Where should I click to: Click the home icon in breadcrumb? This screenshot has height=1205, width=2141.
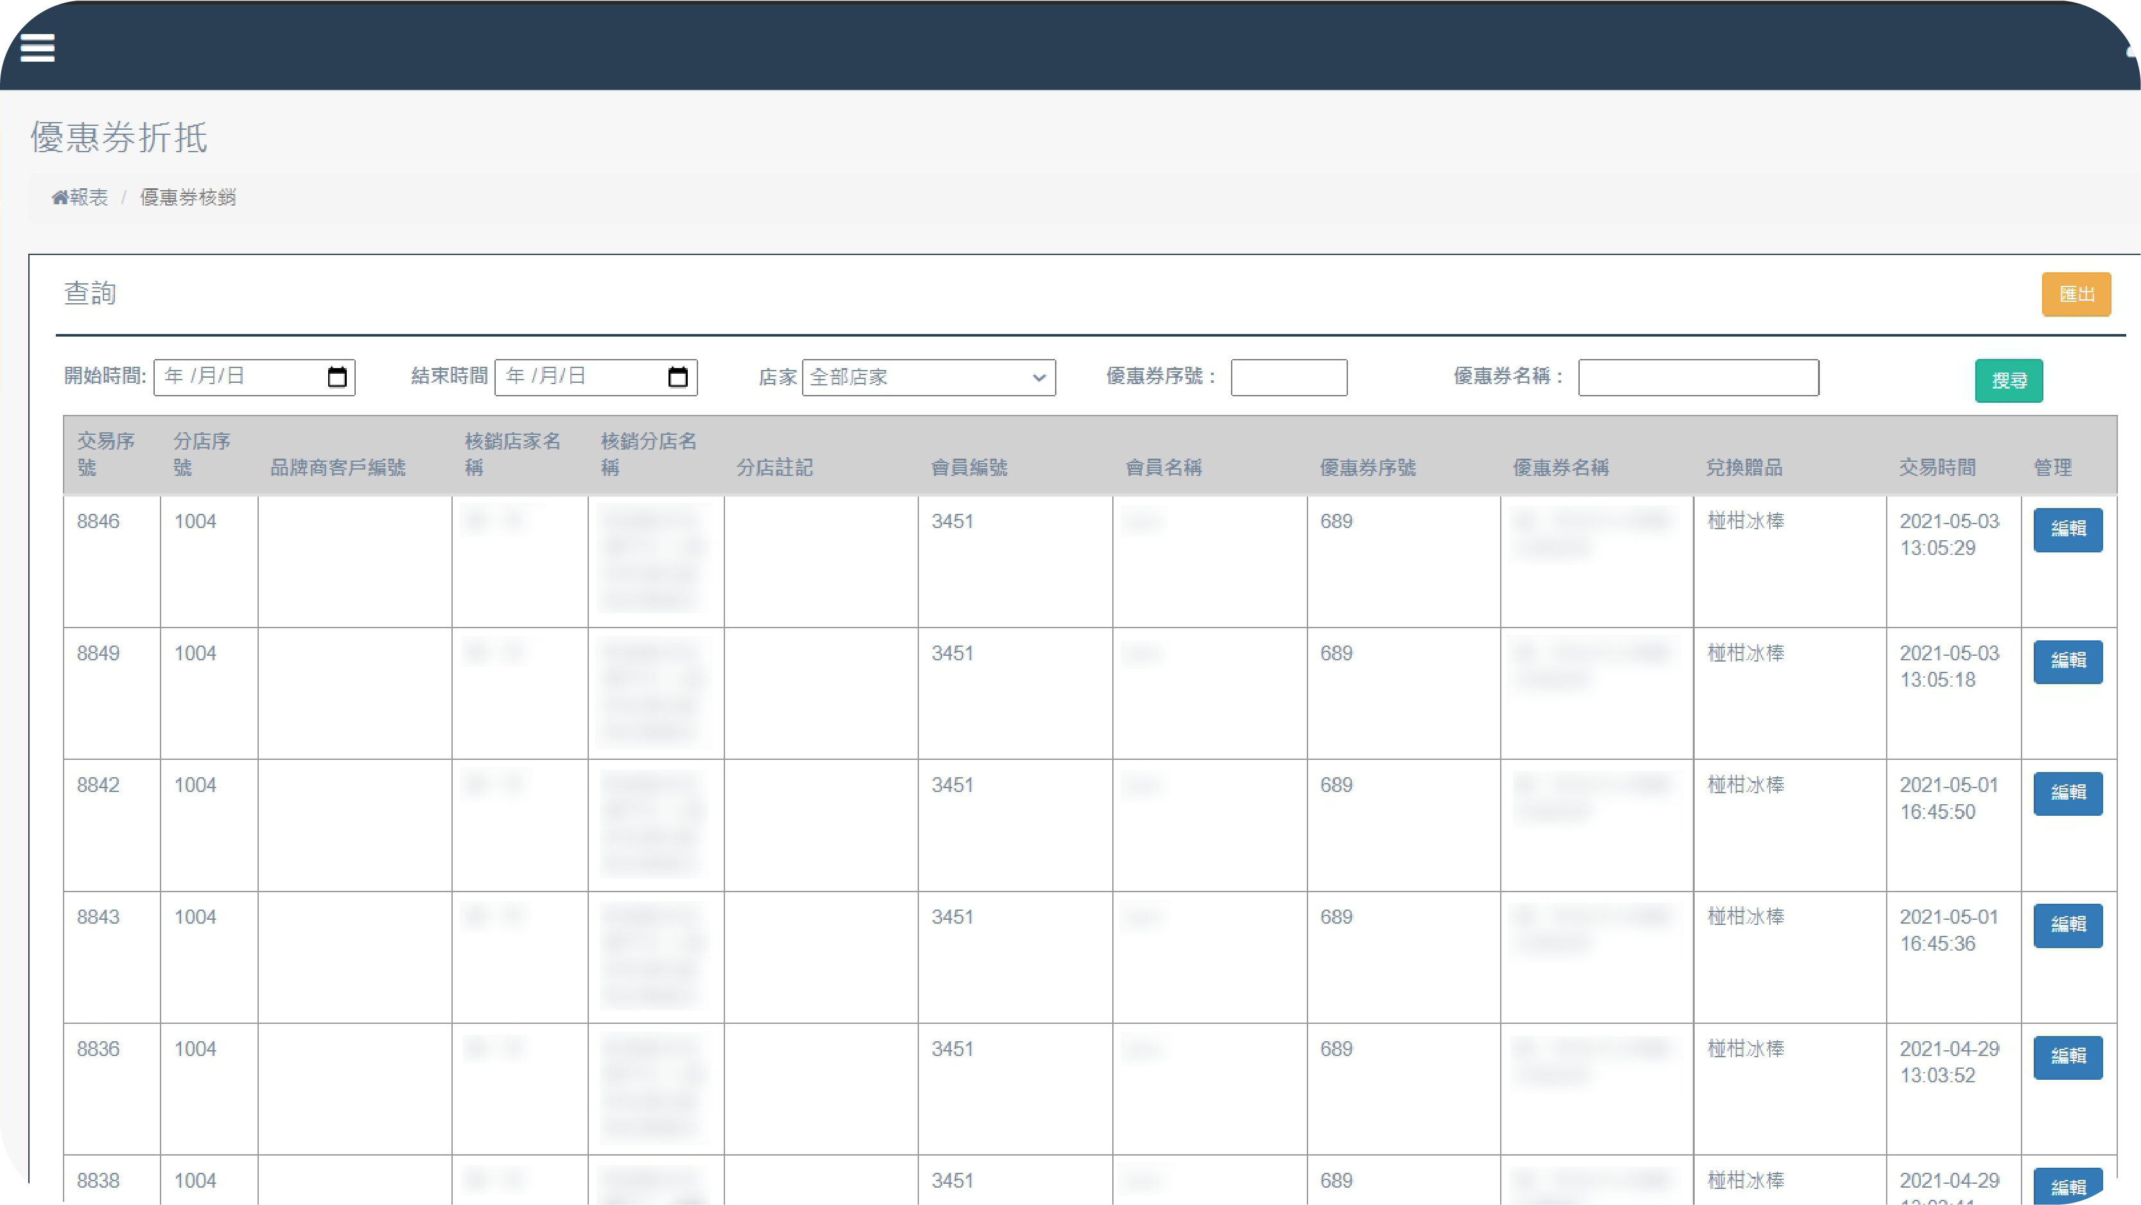(x=60, y=198)
